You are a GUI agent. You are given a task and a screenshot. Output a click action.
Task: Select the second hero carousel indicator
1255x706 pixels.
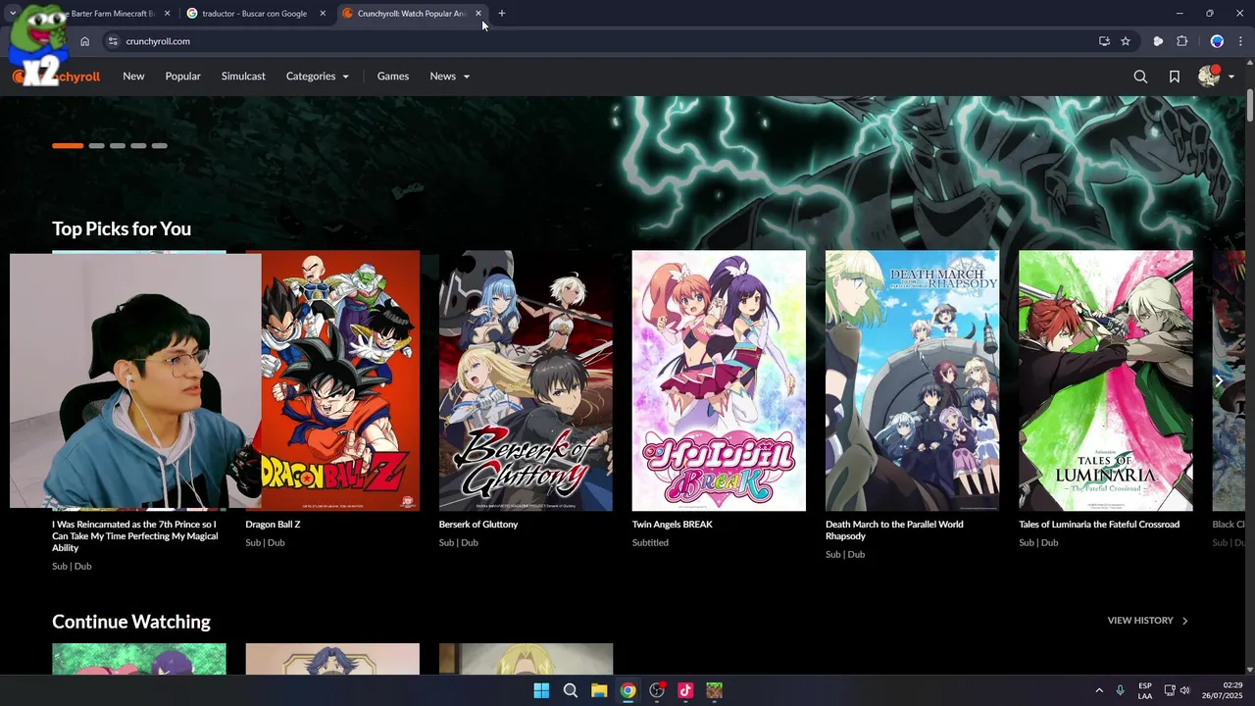[x=96, y=145]
